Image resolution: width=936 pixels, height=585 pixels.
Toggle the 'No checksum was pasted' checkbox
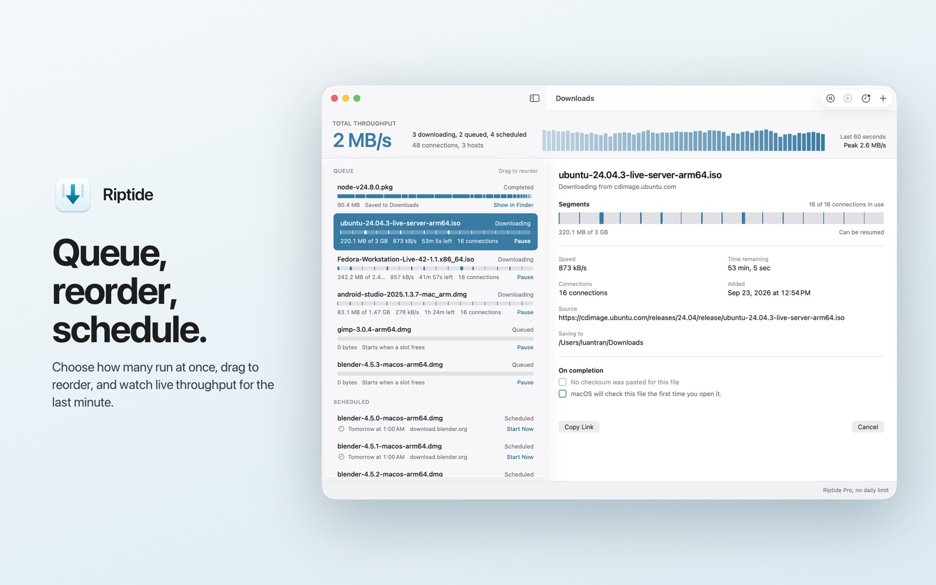562,382
